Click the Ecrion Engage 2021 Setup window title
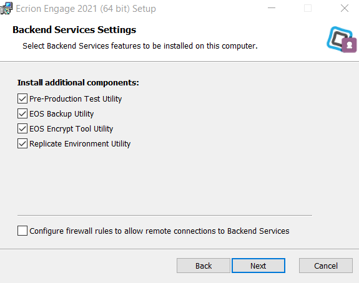Image resolution: width=359 pixels, height=283 pixels. point(86,9)
